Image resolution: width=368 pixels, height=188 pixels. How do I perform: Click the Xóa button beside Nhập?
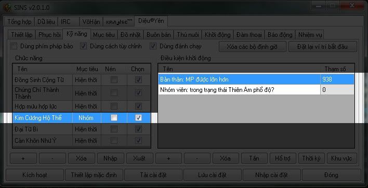[82, 158]
